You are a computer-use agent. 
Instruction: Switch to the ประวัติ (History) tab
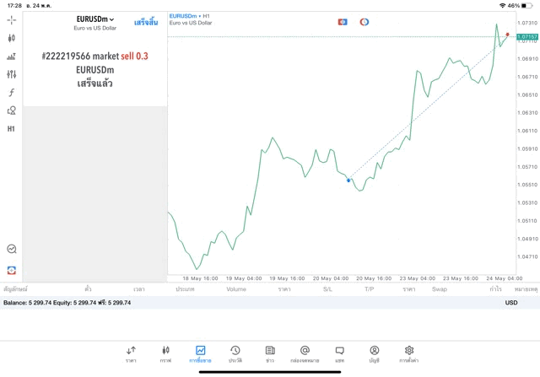pyautogui.click(x=235, y=353)
